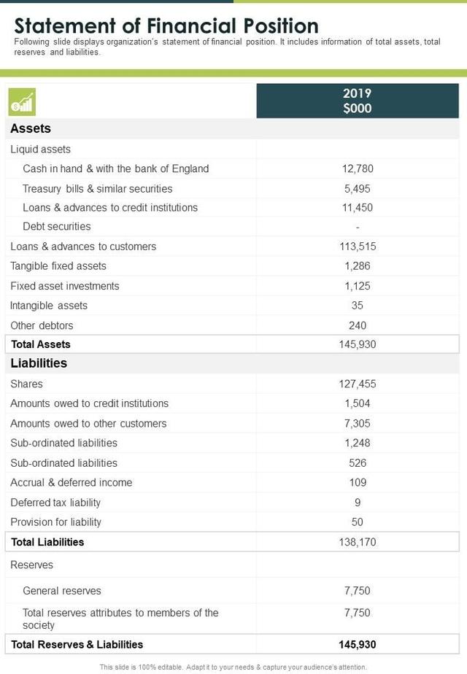Select the Loans & advances to customers value 113,515
The image size is (467, 674).
(358, 247)
